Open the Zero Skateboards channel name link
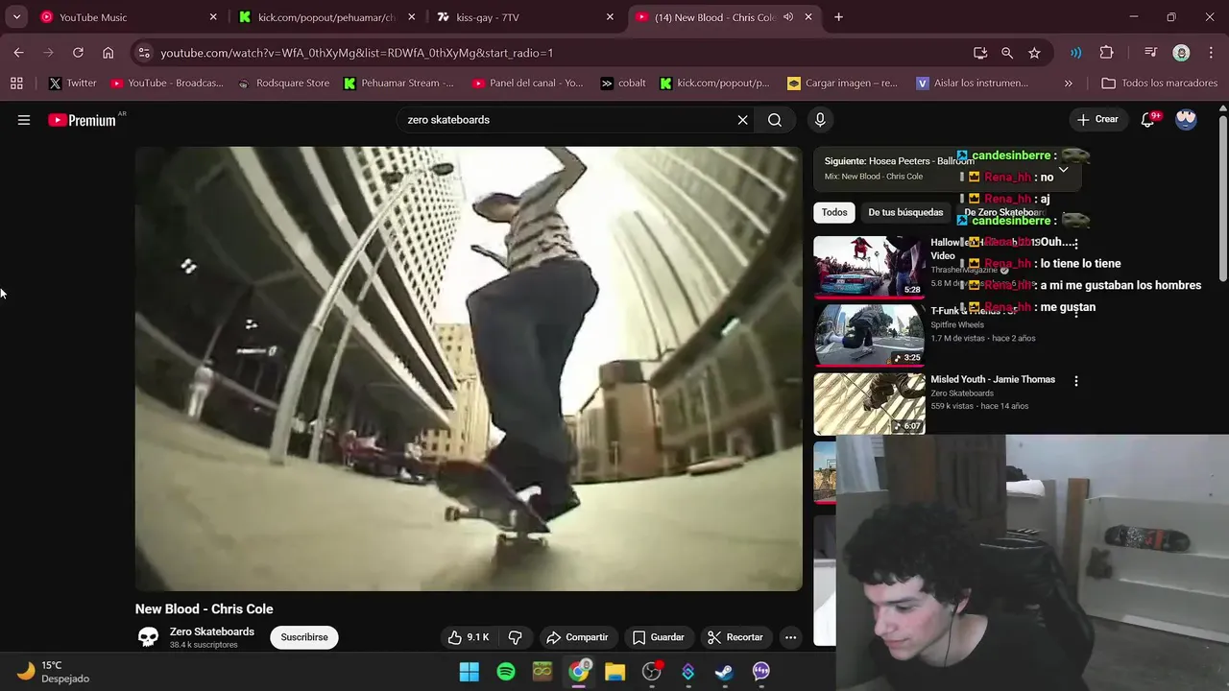1229x691 pixels. 212,631
